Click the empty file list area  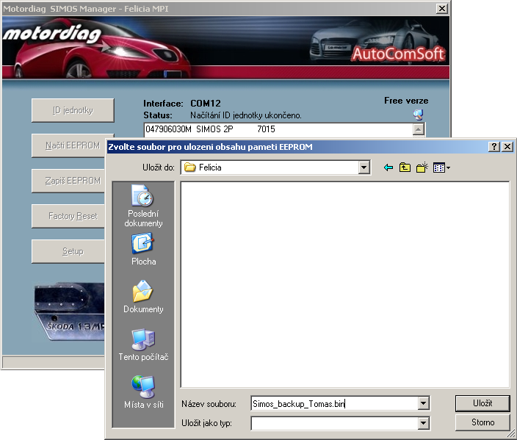(344, 284)
